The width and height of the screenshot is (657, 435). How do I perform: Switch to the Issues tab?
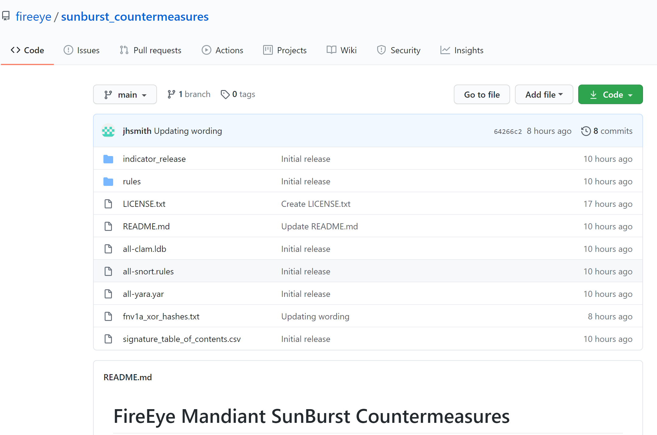[x=82, y=50]
